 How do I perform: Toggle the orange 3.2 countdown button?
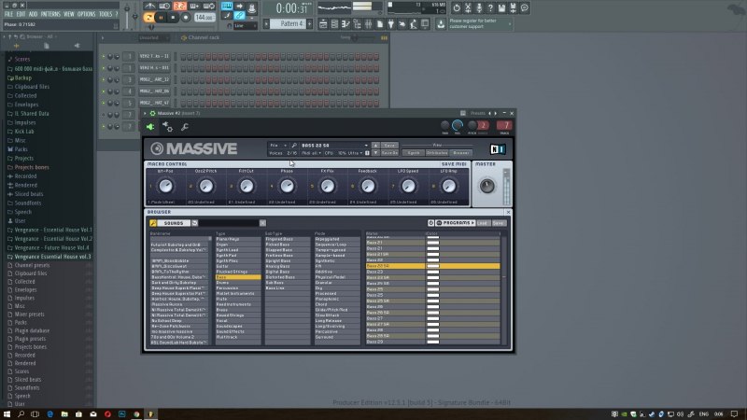pos(179,7)
